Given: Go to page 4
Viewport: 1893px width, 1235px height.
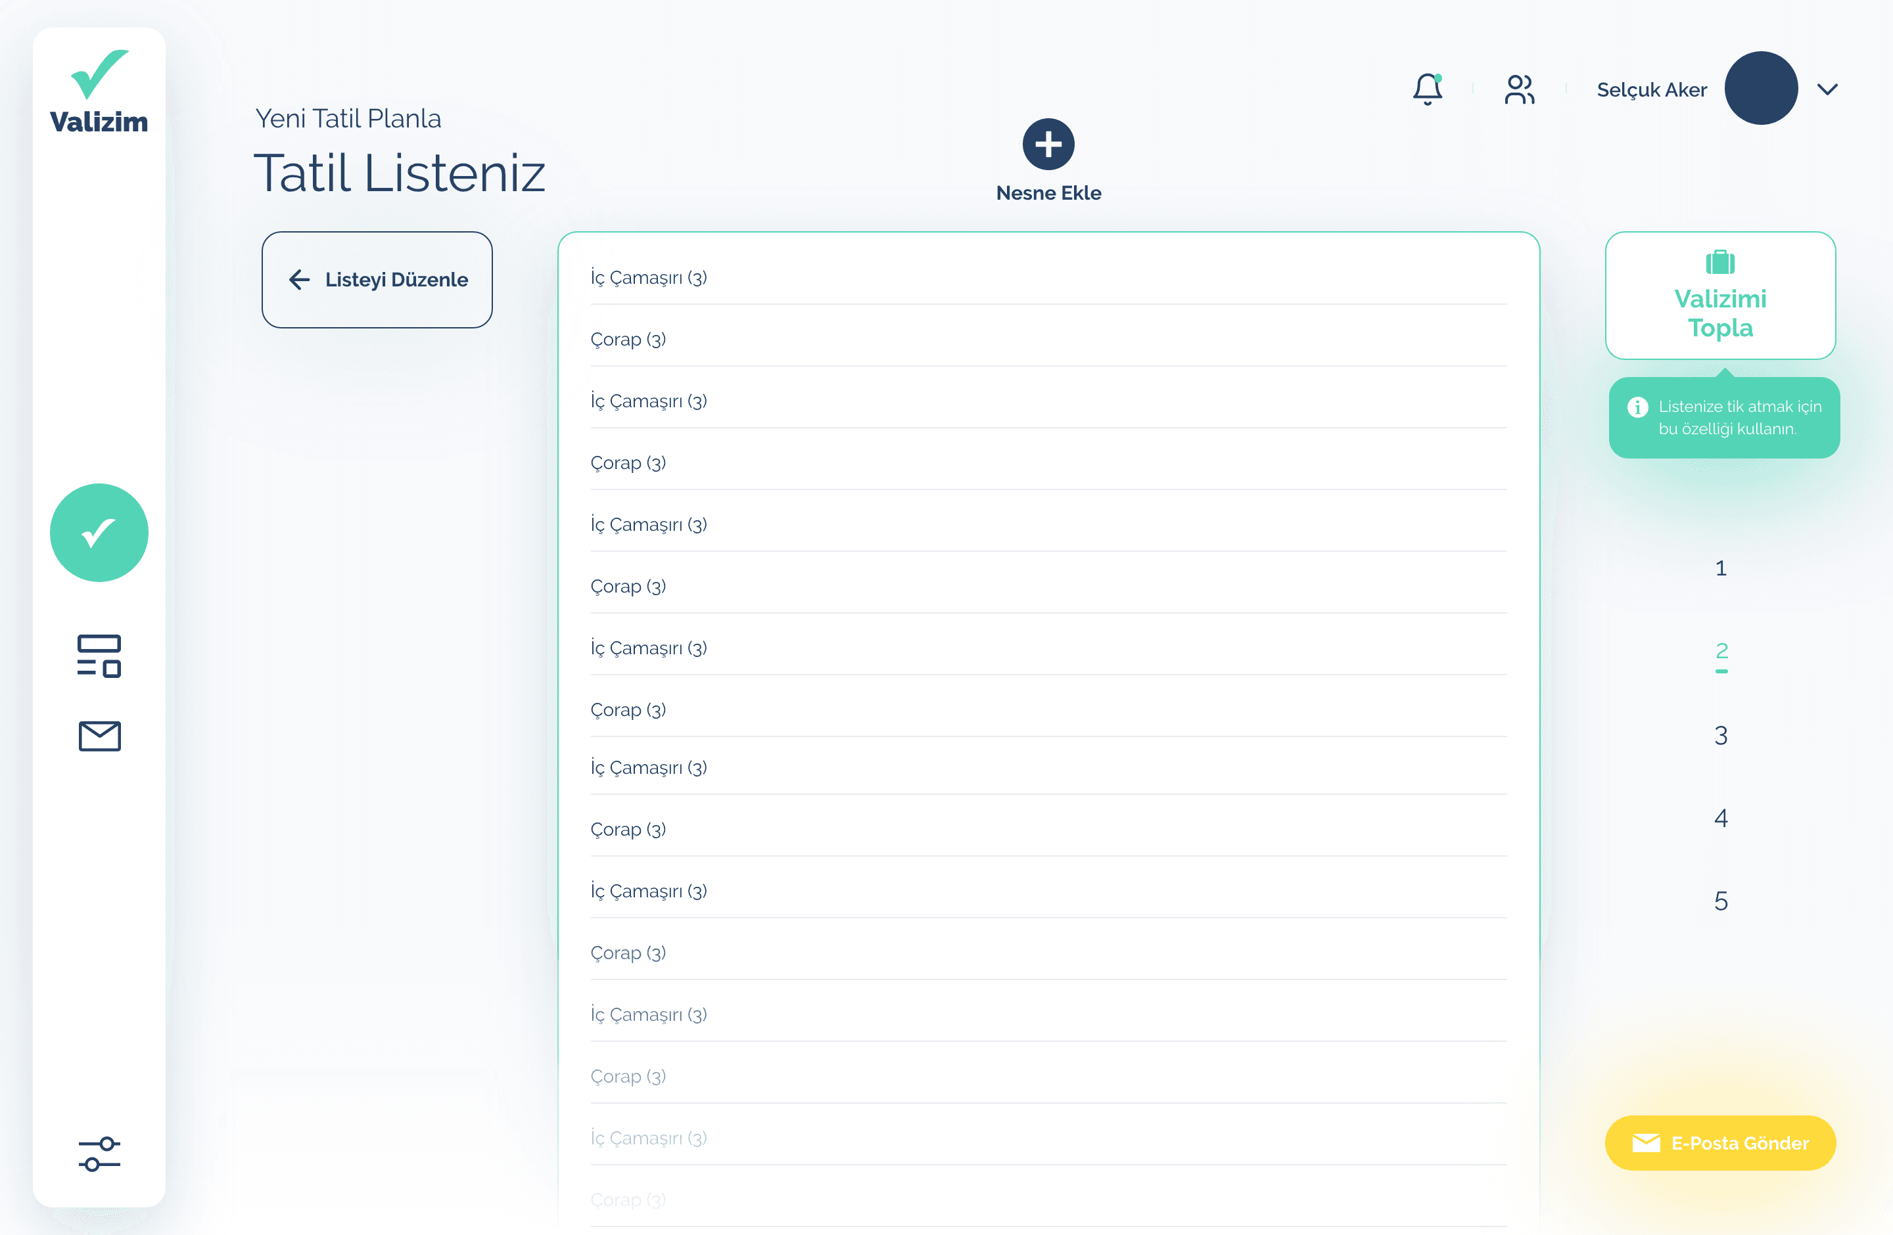Looking at the screenshot, I should tap(1721, 818).
